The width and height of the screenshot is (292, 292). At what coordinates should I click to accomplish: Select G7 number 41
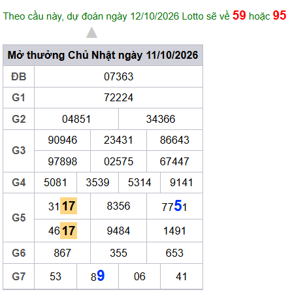coord(182,276)
